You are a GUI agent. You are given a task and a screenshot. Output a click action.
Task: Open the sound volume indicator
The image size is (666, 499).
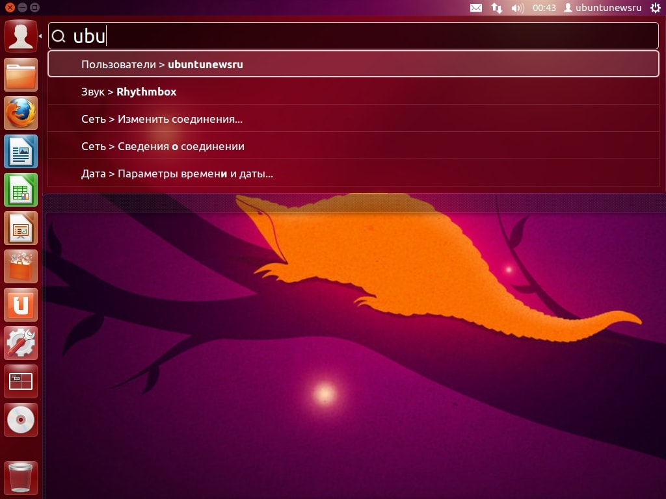click(518, 8)
